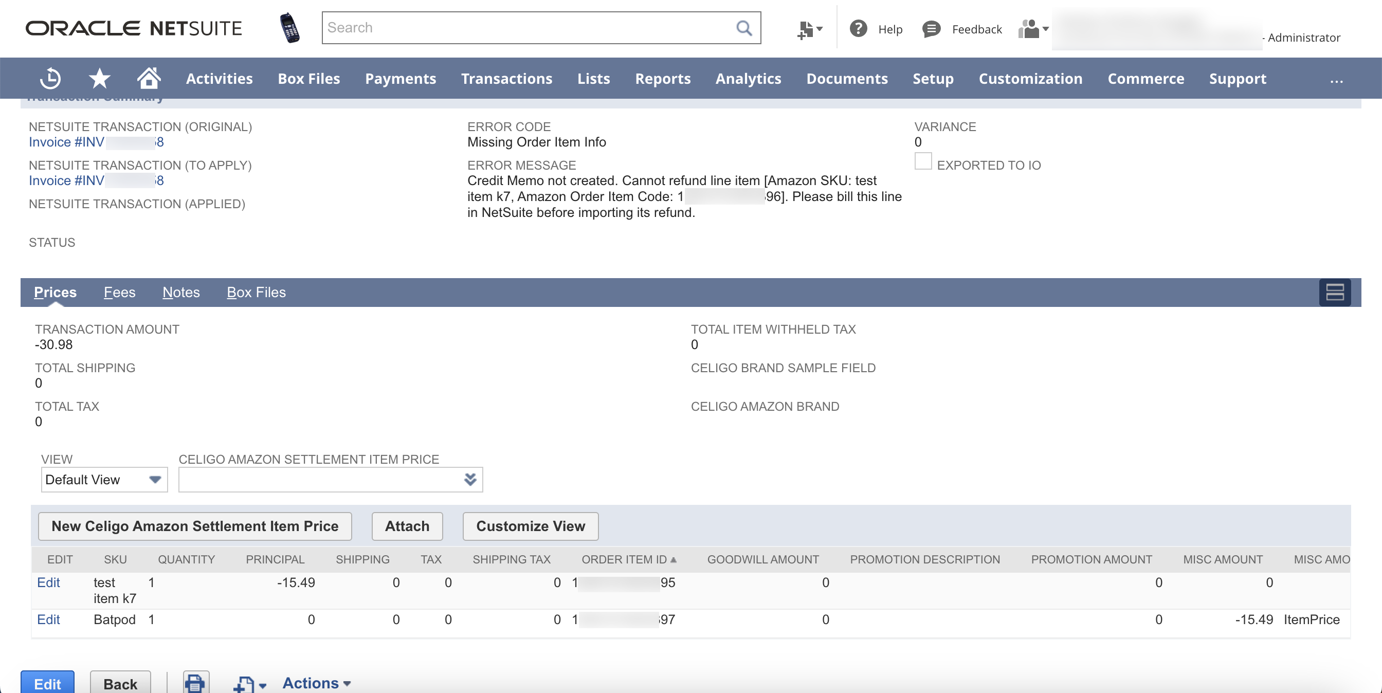Click the search magnifier icon
The image size is (1382, 693).
click(x=743, y=28)
